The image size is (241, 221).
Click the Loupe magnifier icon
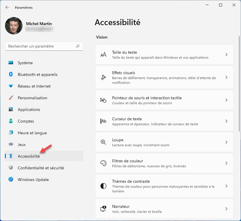point(104,142)
